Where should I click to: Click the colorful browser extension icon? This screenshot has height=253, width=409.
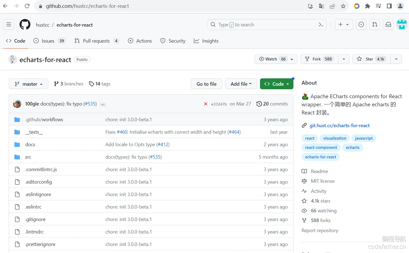point(357,6)
